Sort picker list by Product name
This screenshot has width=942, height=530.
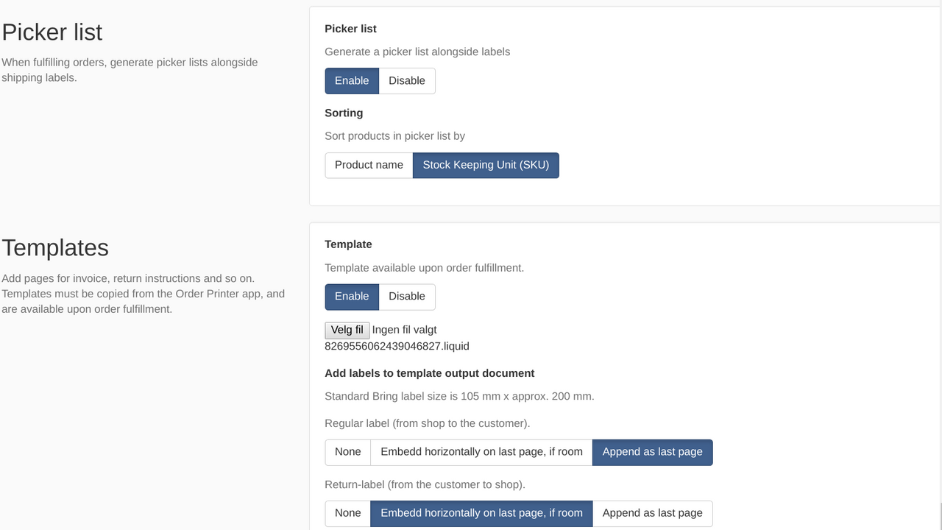(x=369, y=165)
